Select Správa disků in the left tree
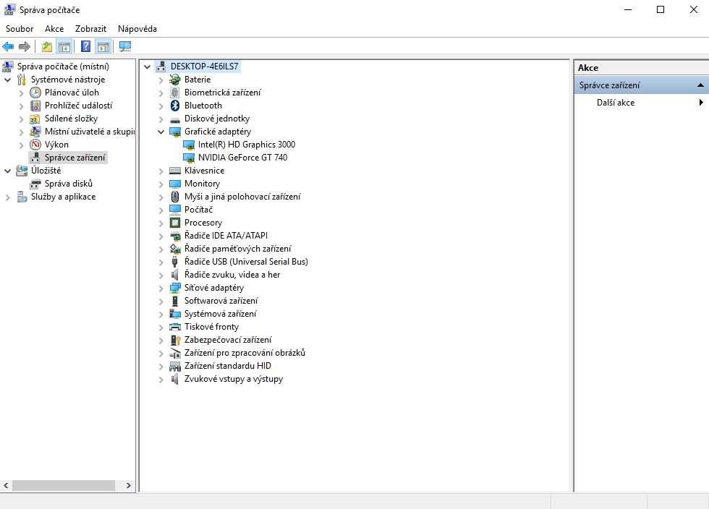The height and width of the screenshot is (509, 709). (68, 184)
